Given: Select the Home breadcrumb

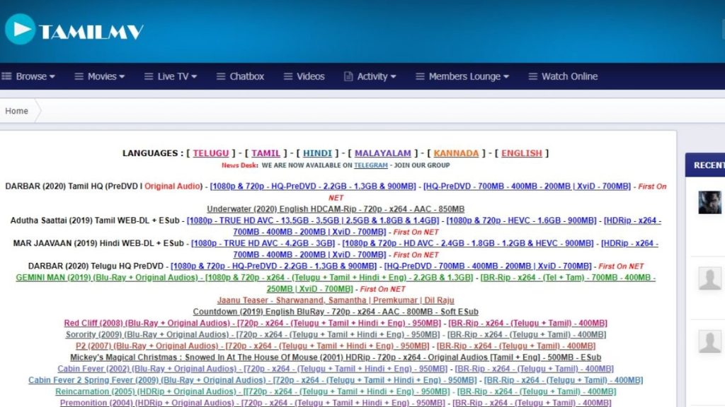Looking at the screenshot, I should click(16, 110).
